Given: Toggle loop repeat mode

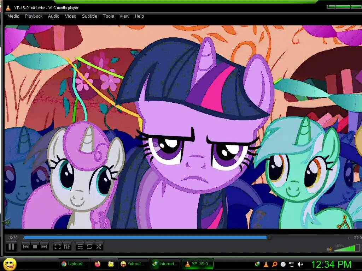Looking at the screenshot, I should click(89, 247).
